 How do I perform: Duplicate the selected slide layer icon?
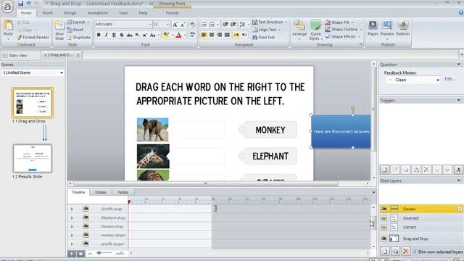395,252
